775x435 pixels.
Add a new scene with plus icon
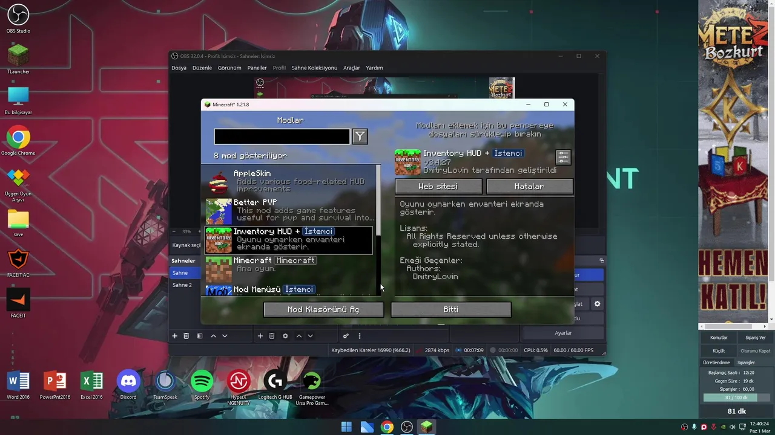(x=175, y=336)
